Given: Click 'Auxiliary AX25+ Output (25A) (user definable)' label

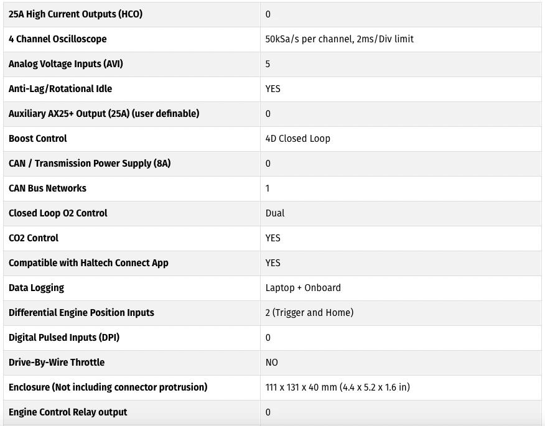Looking at the screenshot, I should [x=104, y=114].
